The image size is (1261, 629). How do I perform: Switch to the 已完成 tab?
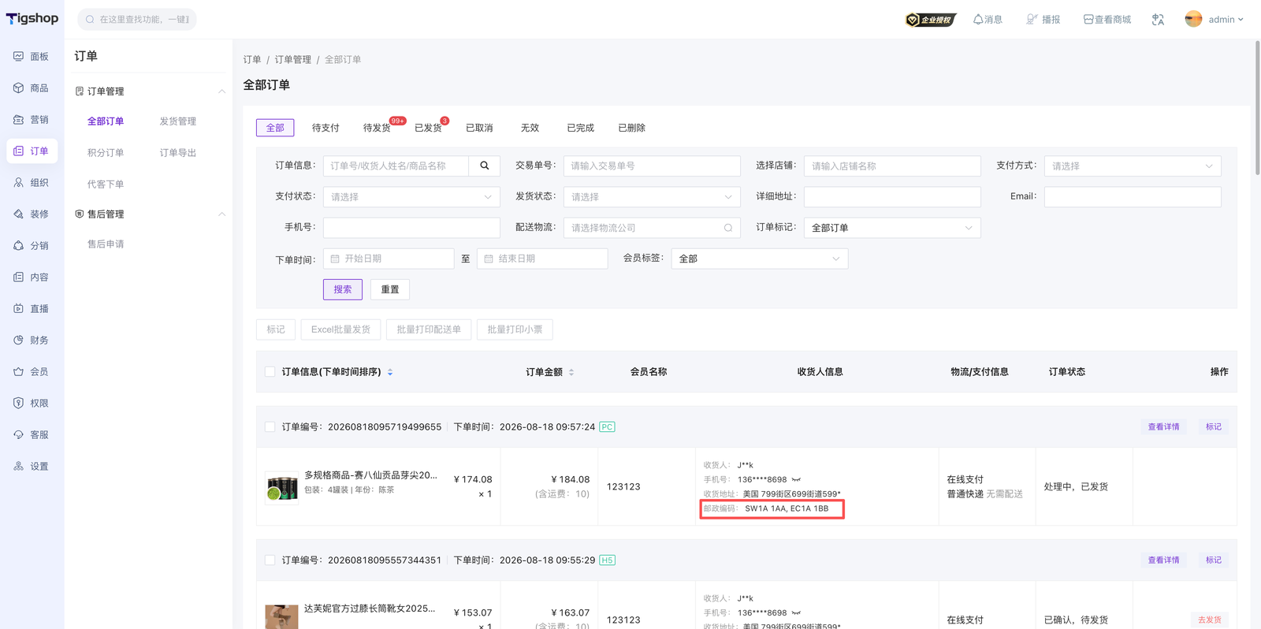pyautogui.click(x=580, y=128)
